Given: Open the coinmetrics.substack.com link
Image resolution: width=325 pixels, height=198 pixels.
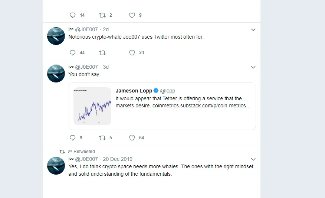Looking at the screenshot, I should 201,106.
